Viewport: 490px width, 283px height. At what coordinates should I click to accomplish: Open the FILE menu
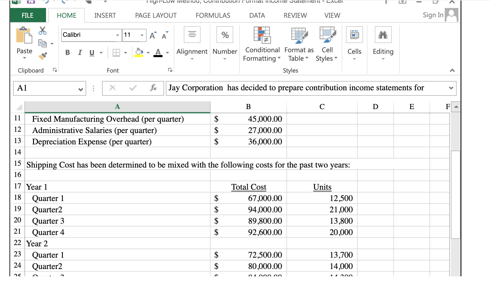[28, 15]
